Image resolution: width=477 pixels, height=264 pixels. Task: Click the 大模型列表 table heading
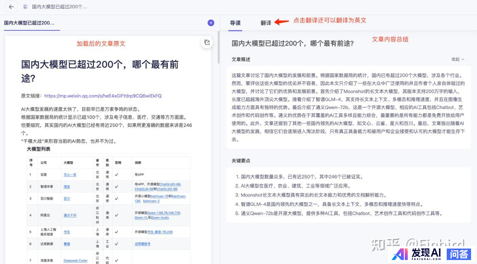click(39, 149)
